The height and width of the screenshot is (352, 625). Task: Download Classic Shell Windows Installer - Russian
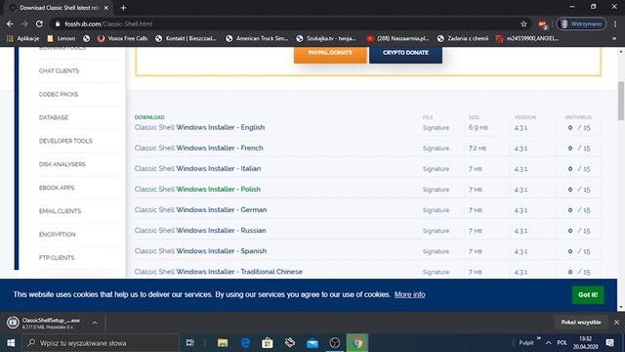tap(200, 231)
